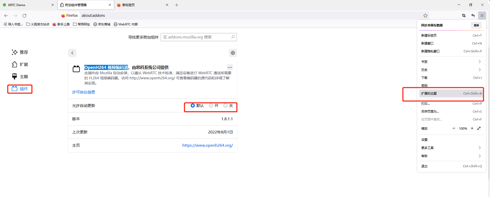
Task: Open the WebRTC 内部 bookmark
Action: [126, 24]
